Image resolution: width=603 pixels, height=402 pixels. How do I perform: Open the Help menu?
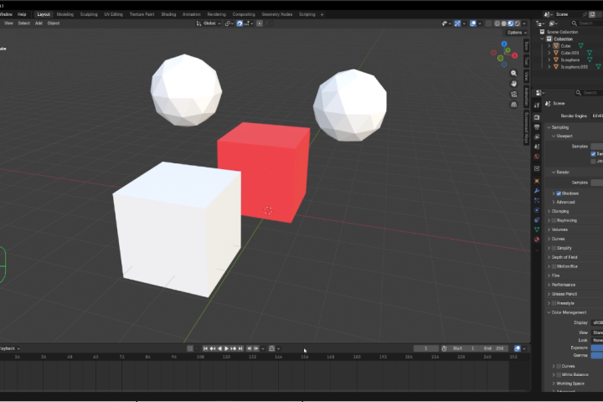click(x=22, y=14)
